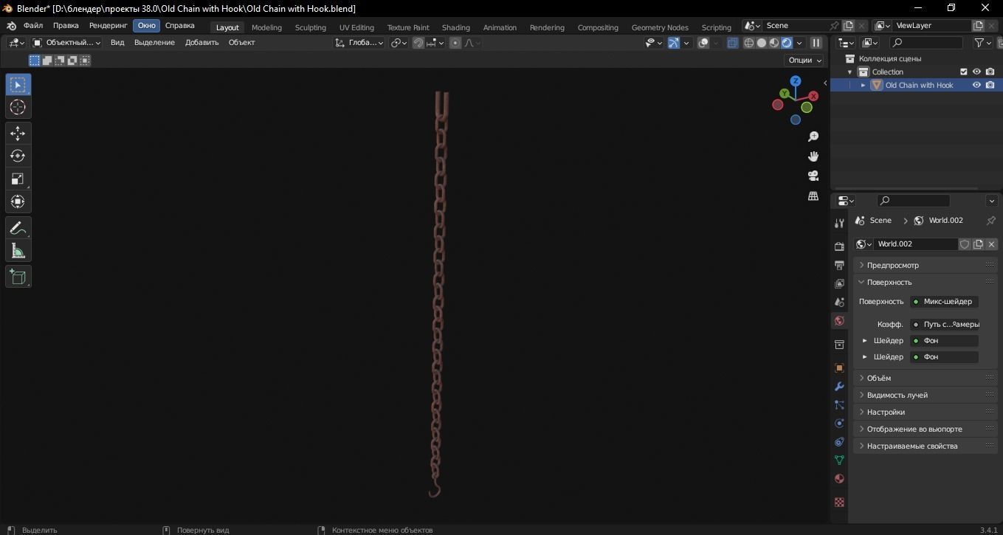This screenshot has height=535, width=1003.
Task: Choose the Rotate tool in toolbar
Action: (x=18, y=156)
